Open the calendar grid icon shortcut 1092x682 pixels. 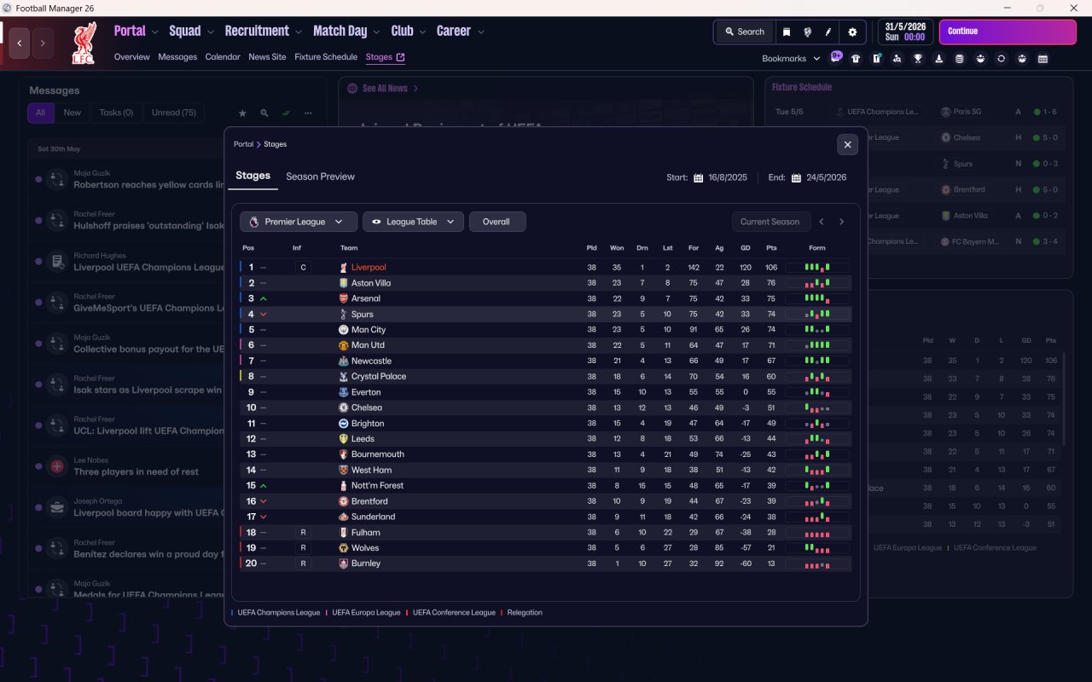click(x=1043, y=59)
